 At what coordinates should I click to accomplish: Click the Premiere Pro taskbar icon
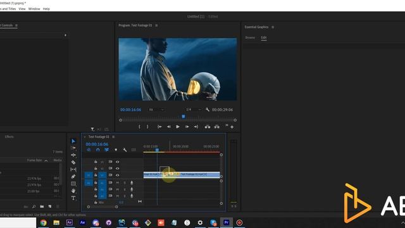point(227,222)
